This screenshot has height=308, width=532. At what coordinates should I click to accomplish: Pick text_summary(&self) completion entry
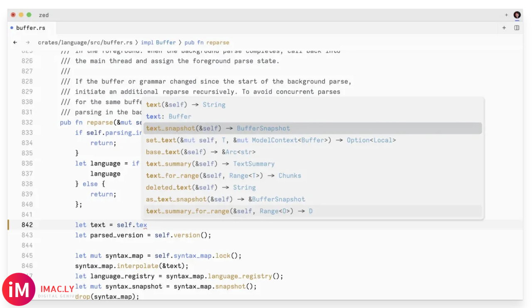coord(313,164)
